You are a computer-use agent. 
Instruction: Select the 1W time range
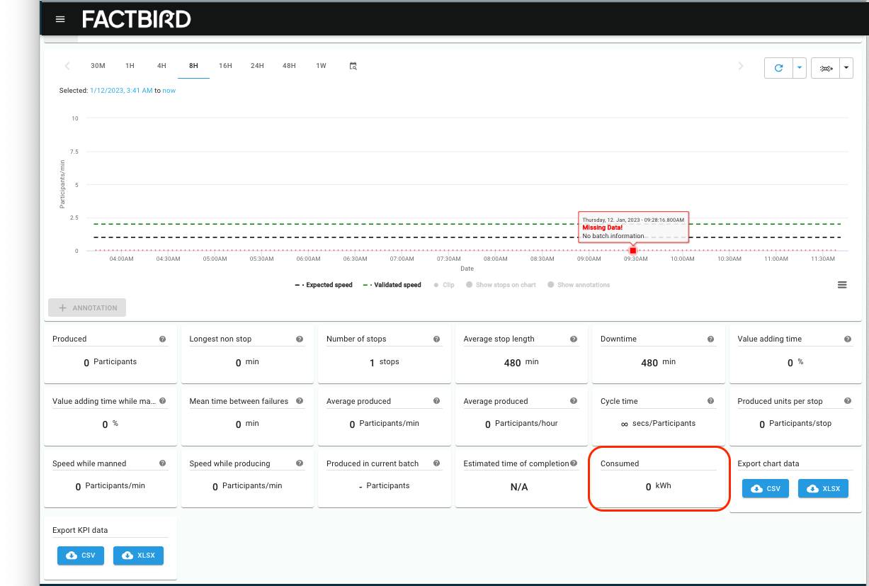[x=321, y=66]
